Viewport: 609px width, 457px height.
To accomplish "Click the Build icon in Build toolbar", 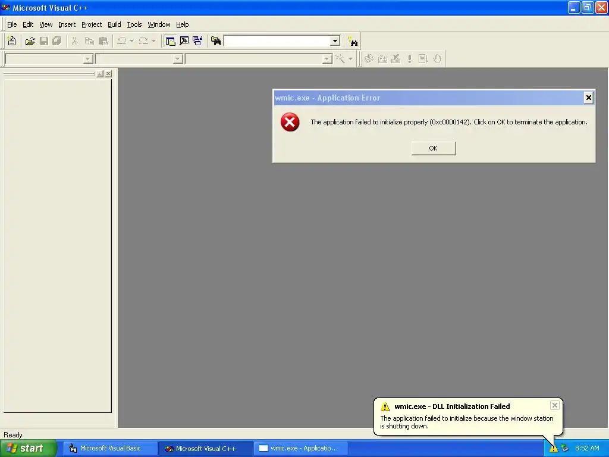I will click(x=382, y=59).
